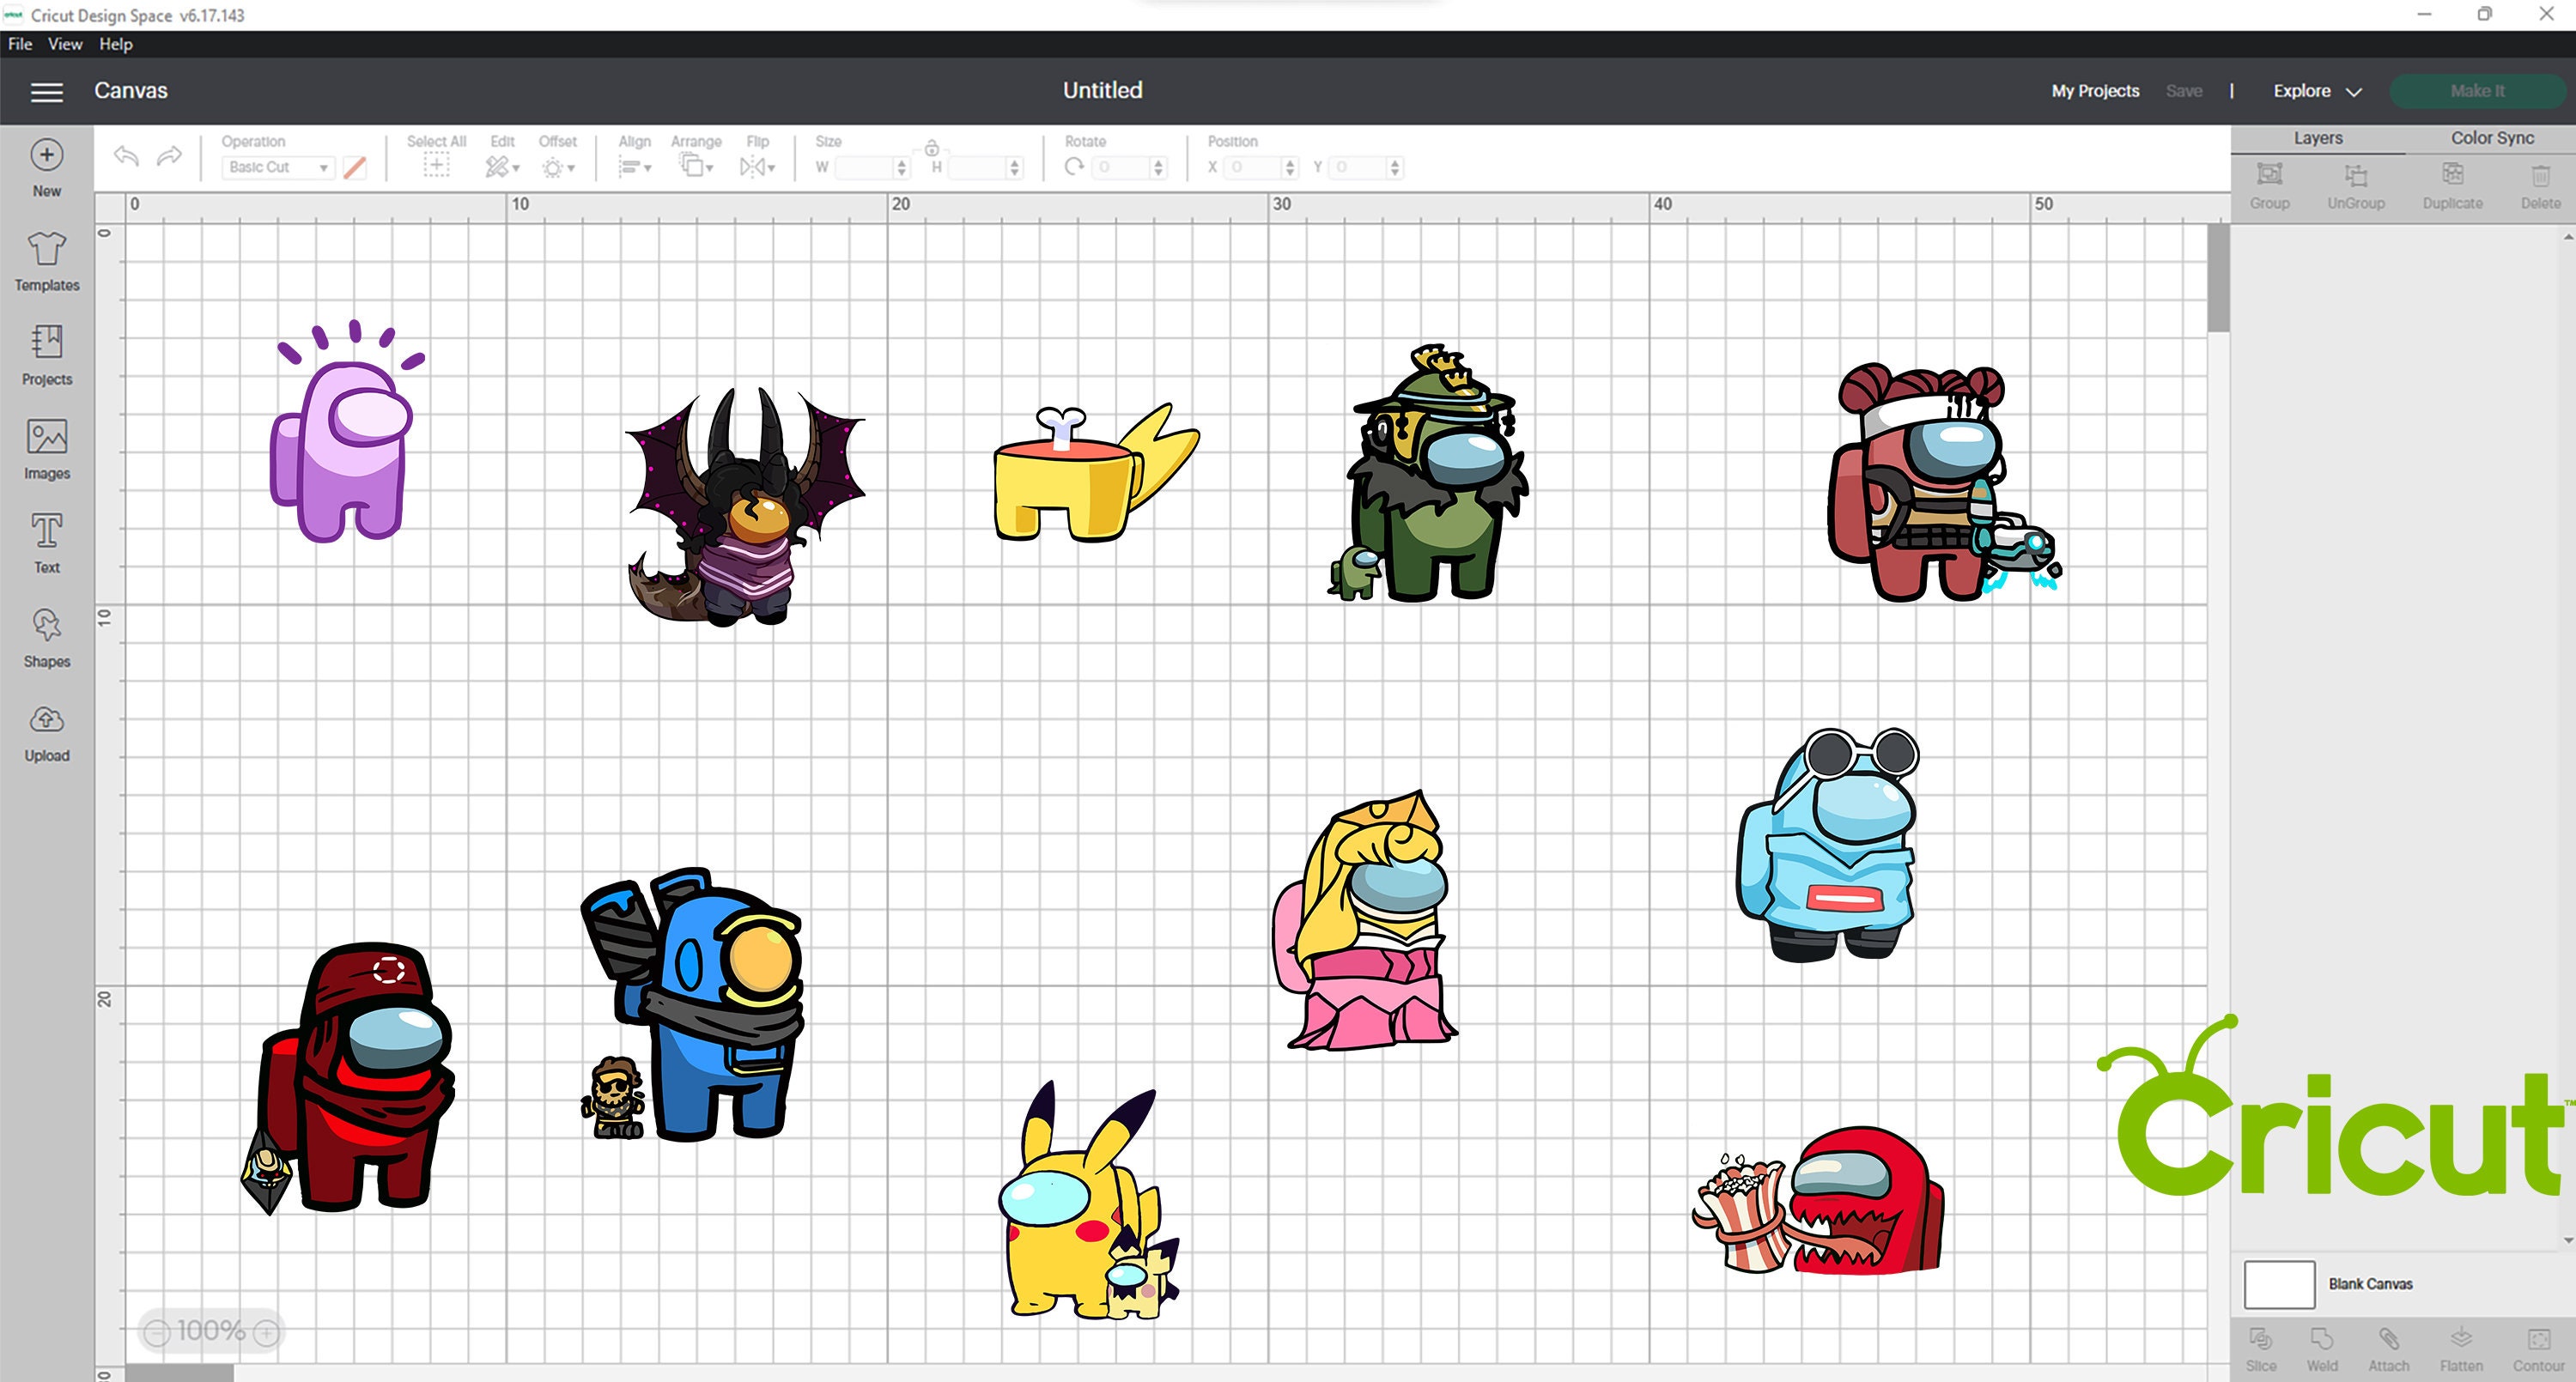The height and width of the screenshot is (1382, 2576).
Task: Click the width W size field
Action: click(x=864, y=168)
